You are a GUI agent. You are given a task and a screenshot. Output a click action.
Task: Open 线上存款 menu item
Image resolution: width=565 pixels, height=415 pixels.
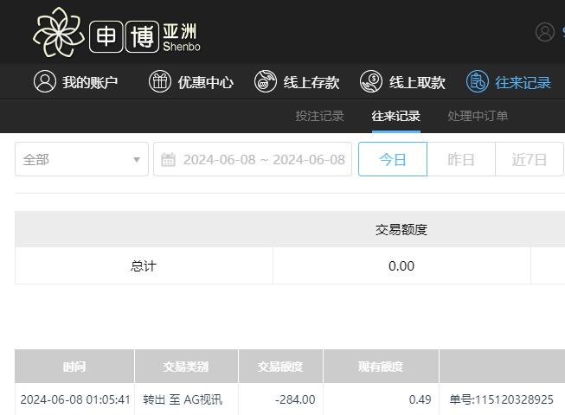[297, 82]
